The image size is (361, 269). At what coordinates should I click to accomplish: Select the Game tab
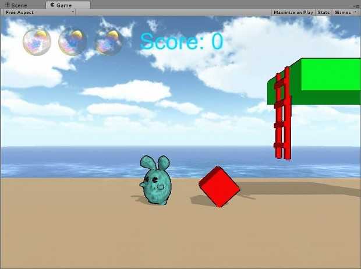pyautogui.click(x=64, y=5)
